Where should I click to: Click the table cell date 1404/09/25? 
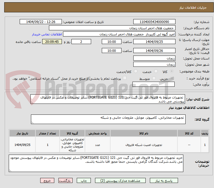coord(22,145)
